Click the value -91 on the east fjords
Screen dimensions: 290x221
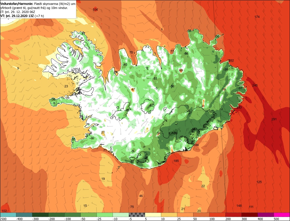click(x=240, y=88)
